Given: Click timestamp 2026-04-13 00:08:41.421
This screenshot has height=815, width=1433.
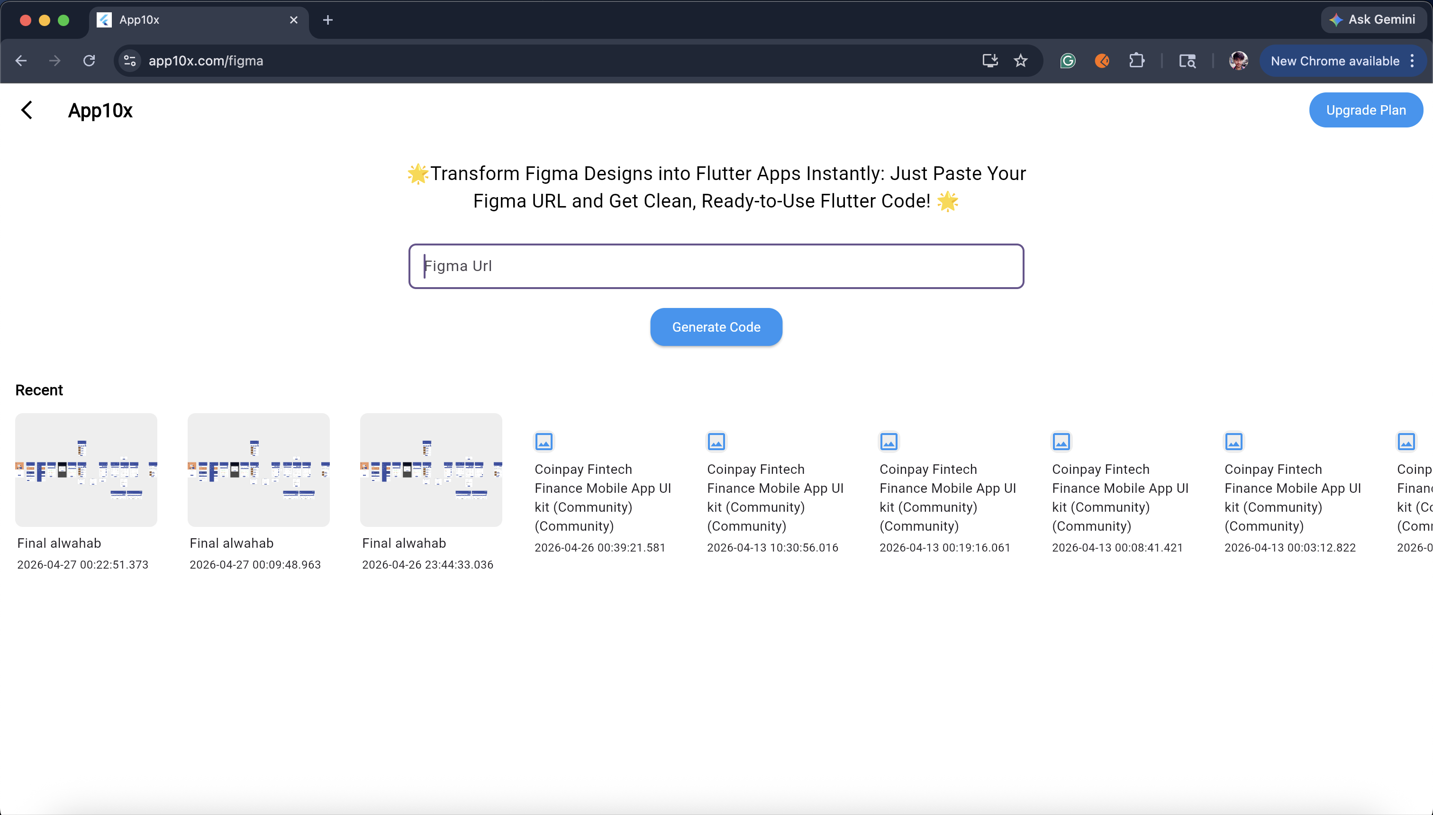Looking at the screenshot, I should pos(1117,548).
